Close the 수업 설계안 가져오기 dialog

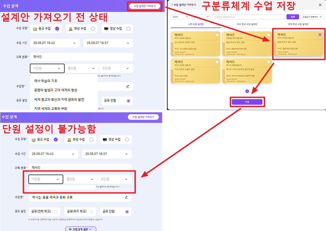[x=320, y=5]
